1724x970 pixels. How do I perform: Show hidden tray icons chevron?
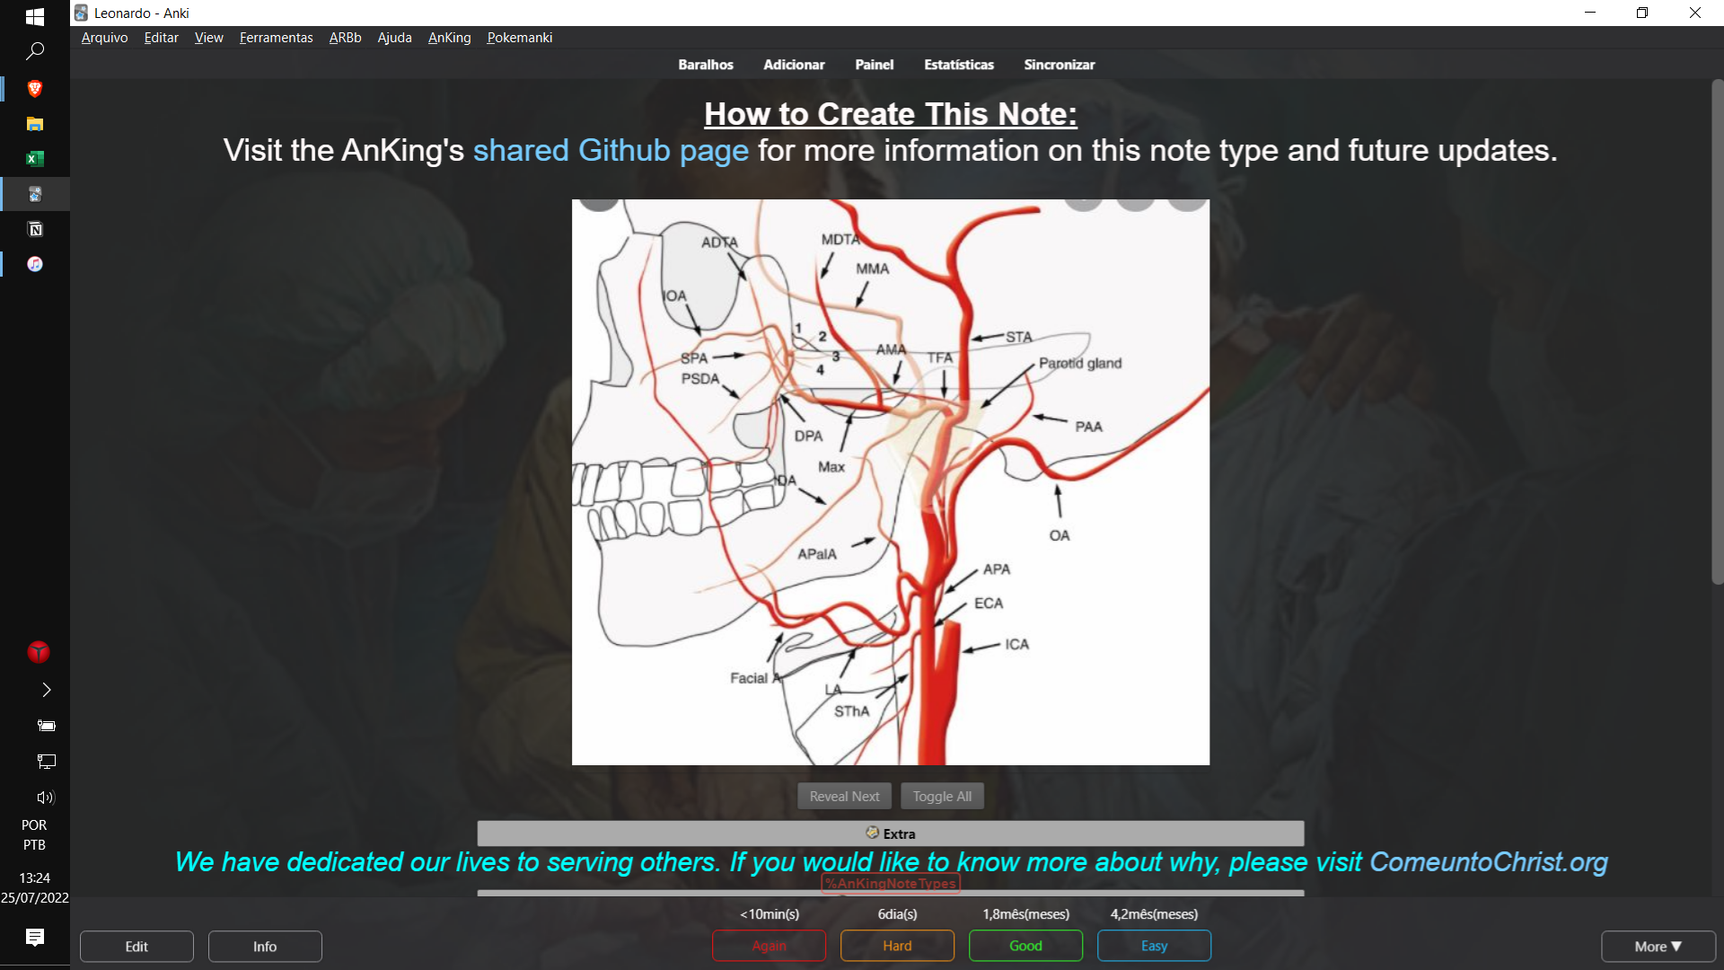click(46, 690)
